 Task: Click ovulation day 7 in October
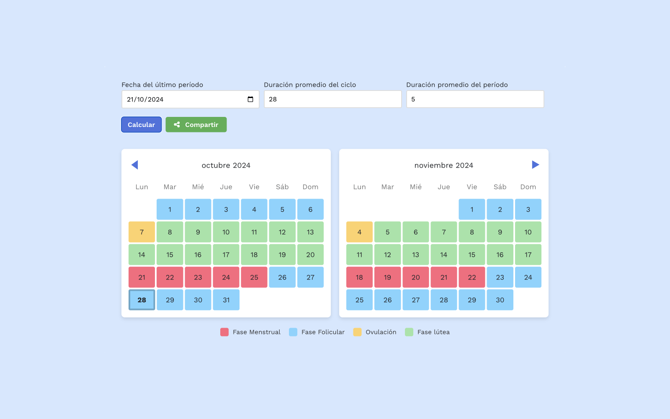click(x=142, y=232)
